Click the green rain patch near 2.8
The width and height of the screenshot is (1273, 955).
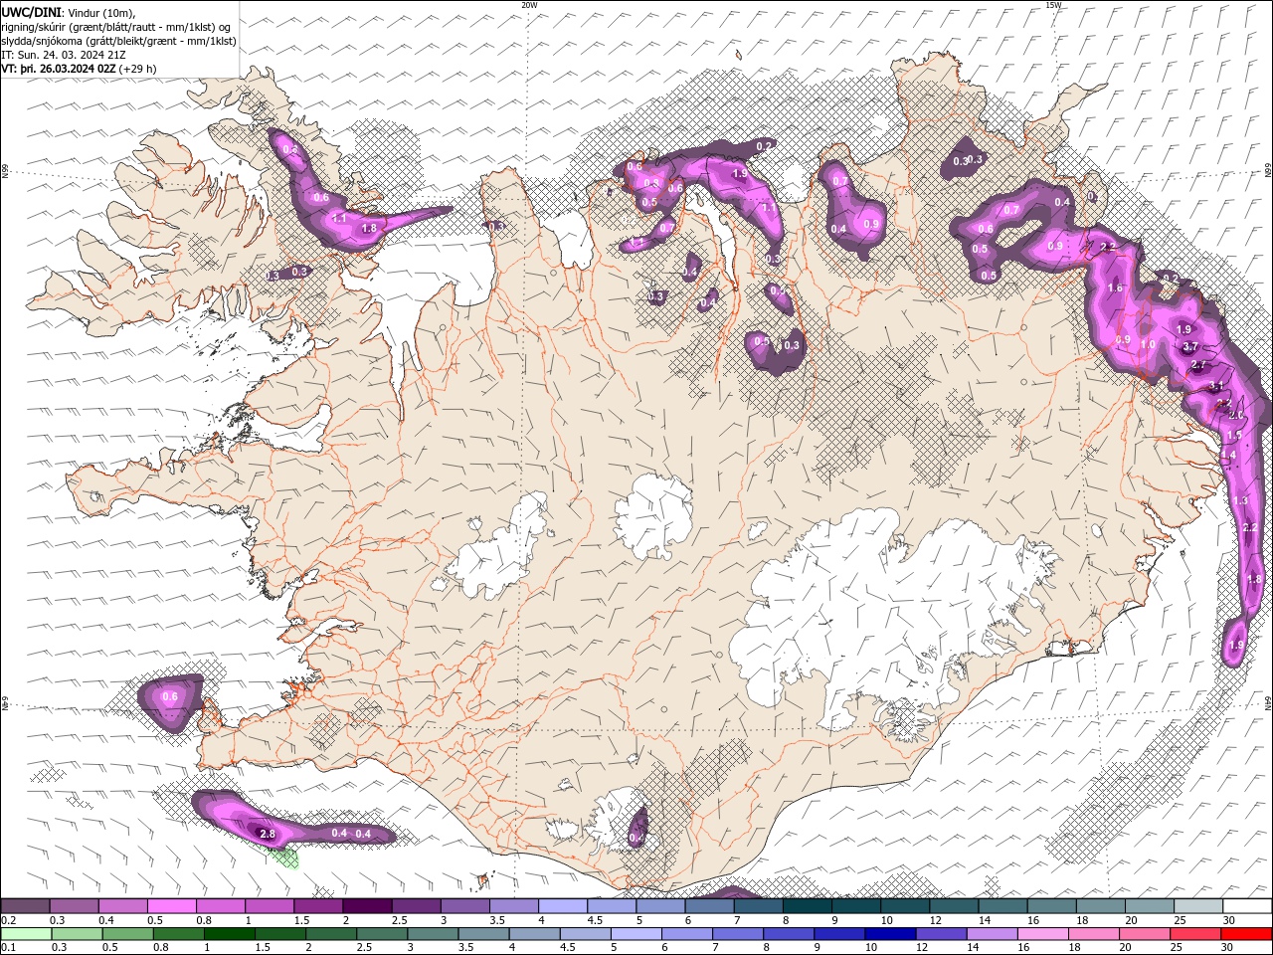pyautogui.click(x=284, y=856)
